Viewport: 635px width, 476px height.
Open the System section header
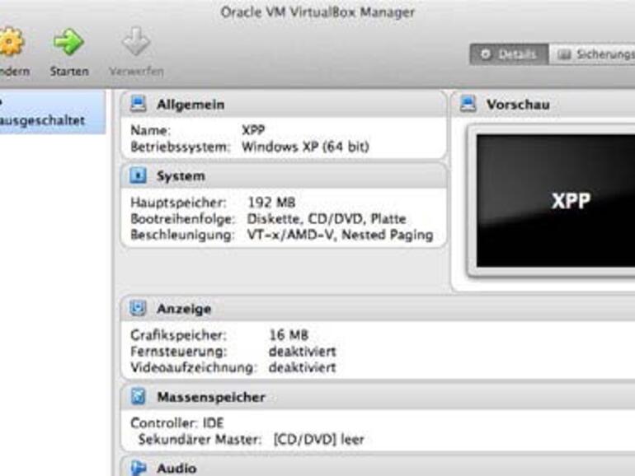tap(284, 176)
